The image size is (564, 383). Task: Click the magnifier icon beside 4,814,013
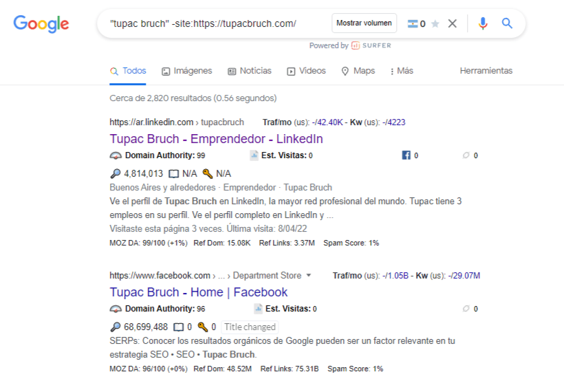click(x=115, y=174)
